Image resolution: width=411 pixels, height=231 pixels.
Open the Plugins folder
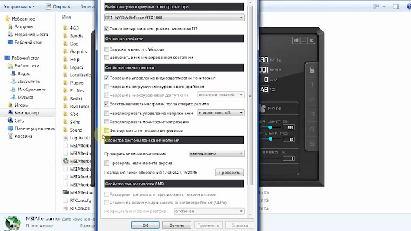tap(74, 83)
